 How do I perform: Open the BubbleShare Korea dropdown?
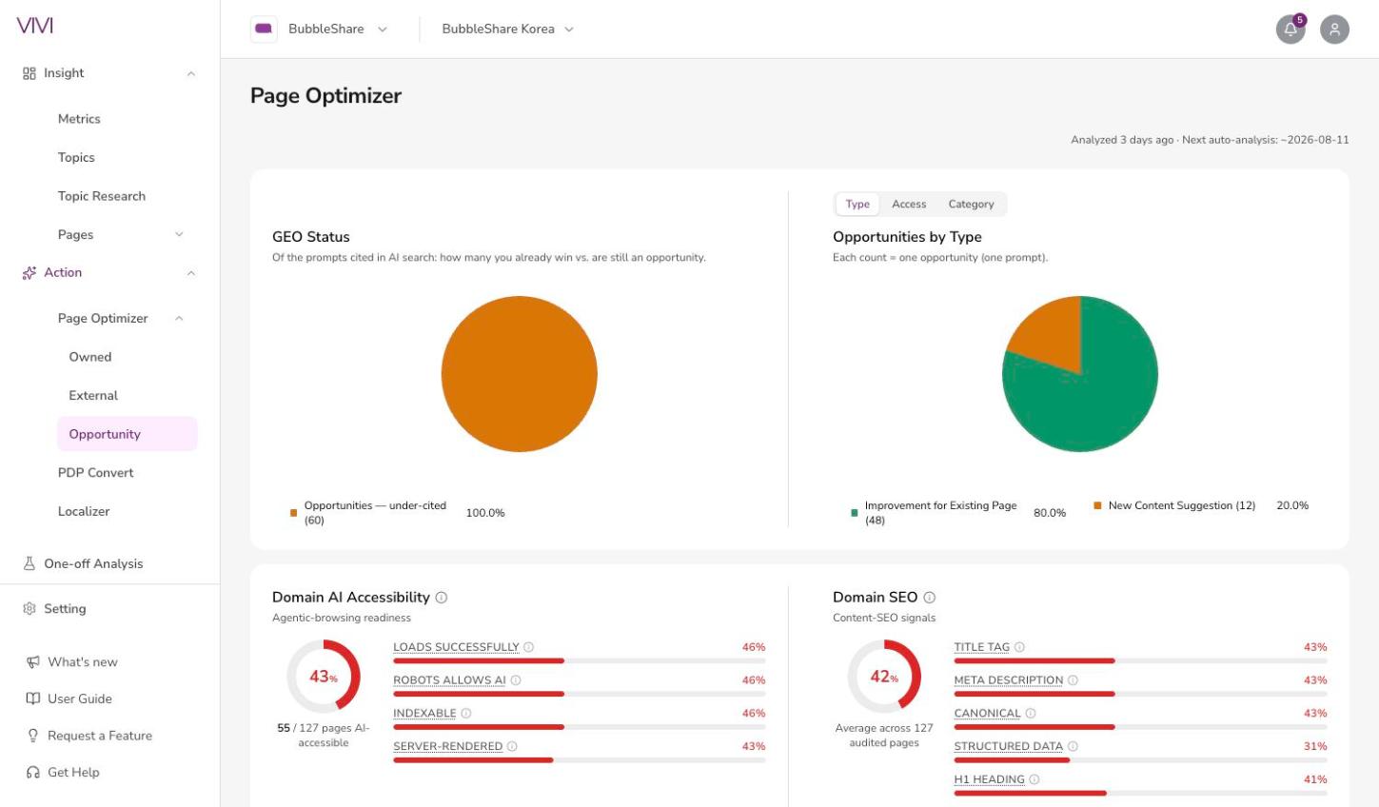pyautogui.click(x=508, y=29)
